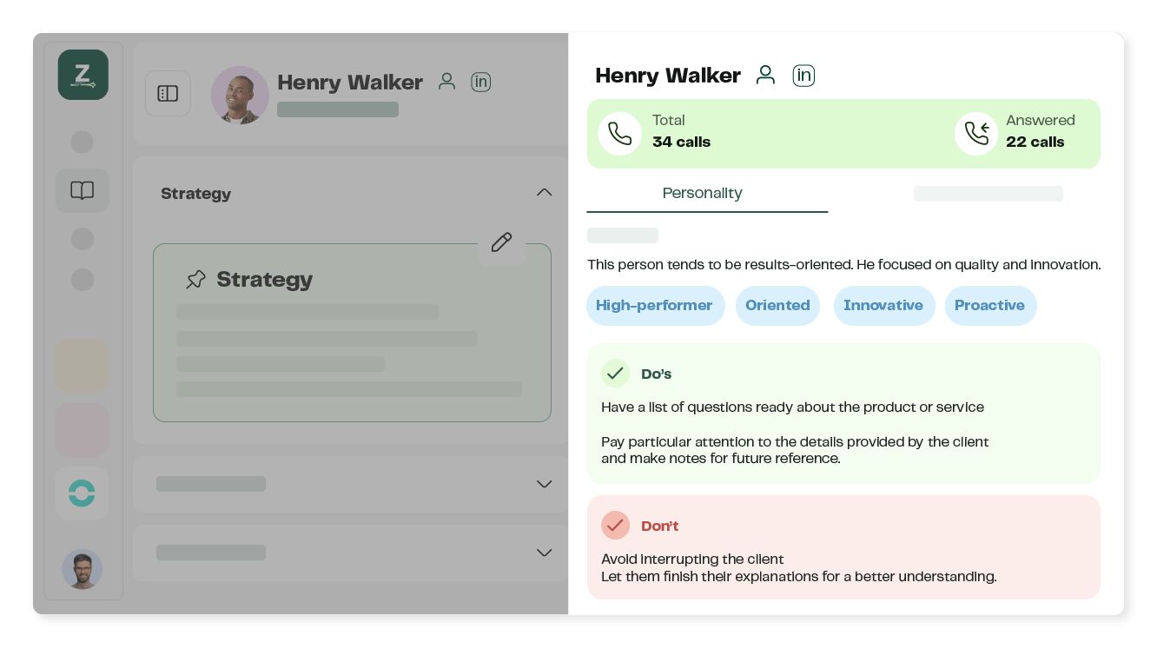The height and width of the screenshot is (649, 1157).
Task: Click the teal ring icon in sidebar
Action: [x=82, y=493]
